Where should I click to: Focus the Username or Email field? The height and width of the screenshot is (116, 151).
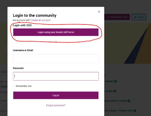[56, 58]
